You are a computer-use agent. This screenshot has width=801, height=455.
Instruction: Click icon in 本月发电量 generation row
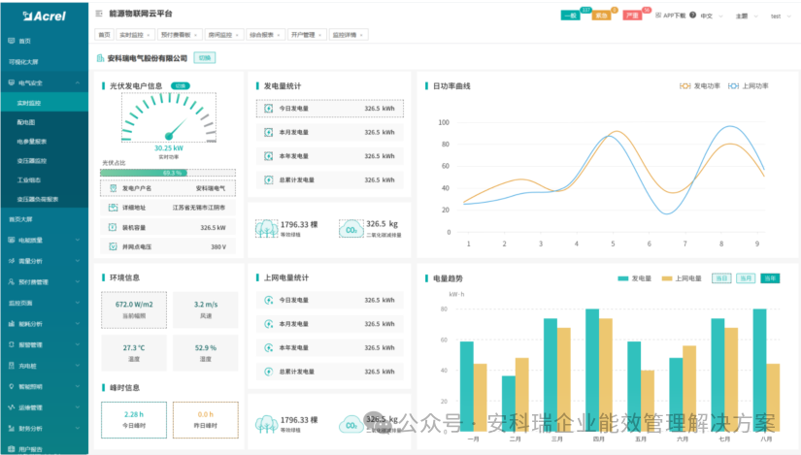click(x=268, y=132)
